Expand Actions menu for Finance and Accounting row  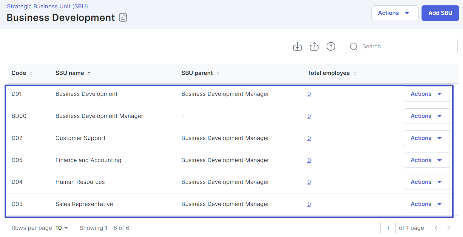[x=427, y=160]
